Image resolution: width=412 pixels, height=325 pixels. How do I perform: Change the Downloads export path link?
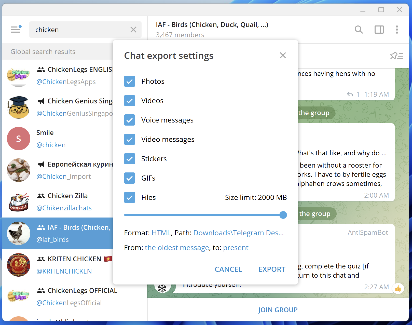pos(239,233)
